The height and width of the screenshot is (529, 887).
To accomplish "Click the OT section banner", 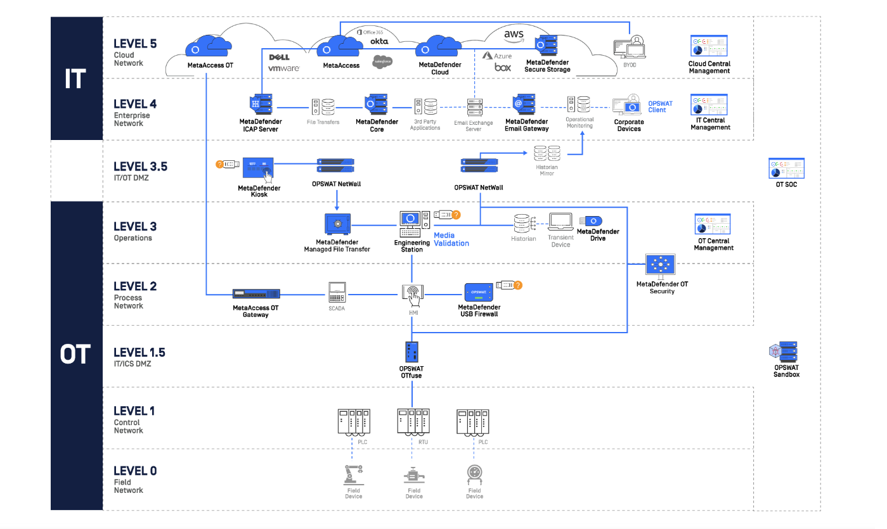I will click(77, 355).
